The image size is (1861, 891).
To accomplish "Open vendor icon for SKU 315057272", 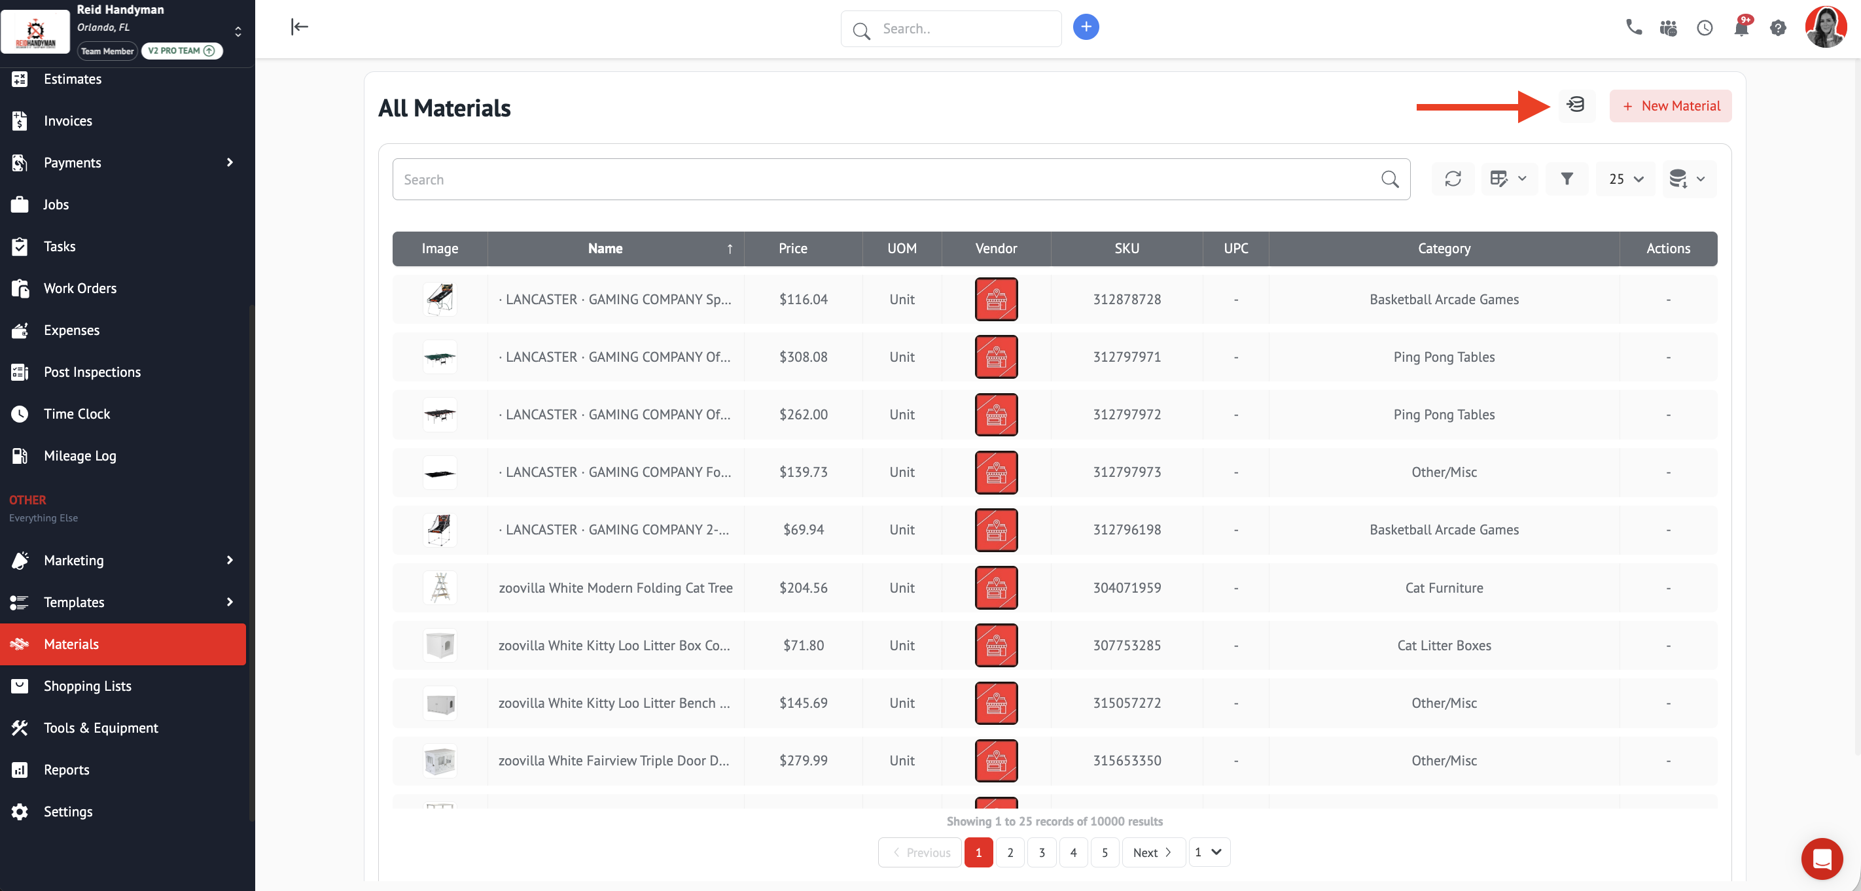I will tap(995, 703).
